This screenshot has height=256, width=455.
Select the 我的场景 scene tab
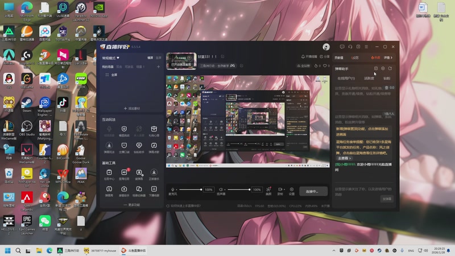pos(107,67)
